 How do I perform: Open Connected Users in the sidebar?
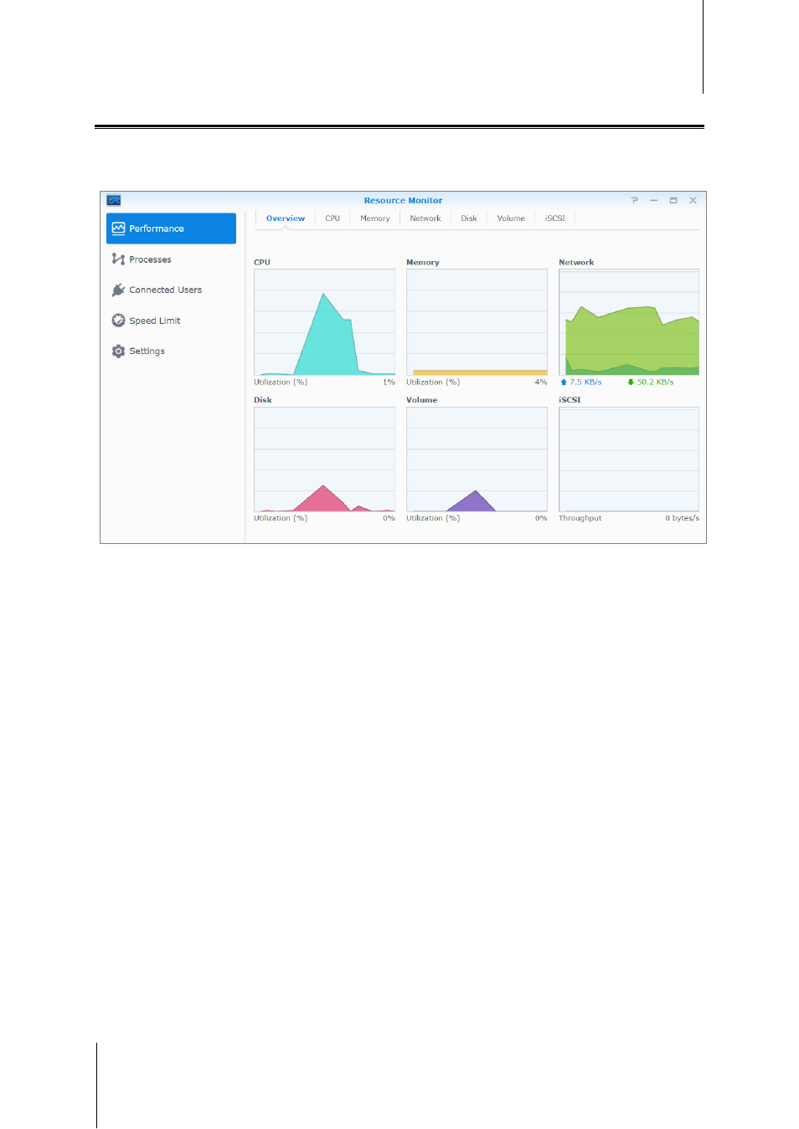click(x=171, y=290)
